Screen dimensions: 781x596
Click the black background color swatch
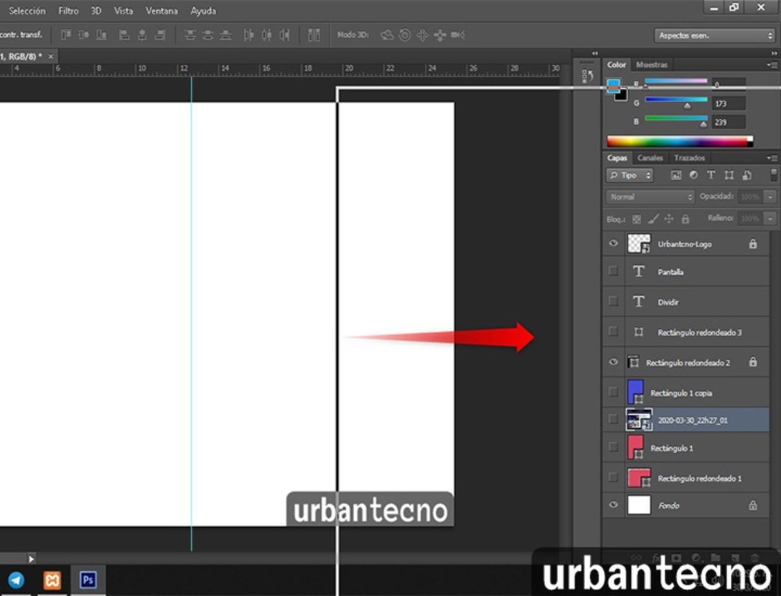click(622, 95)
